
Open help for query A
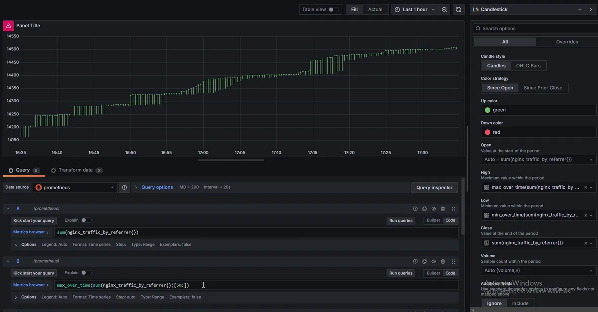pyautogui.click(x=415, y=209)
